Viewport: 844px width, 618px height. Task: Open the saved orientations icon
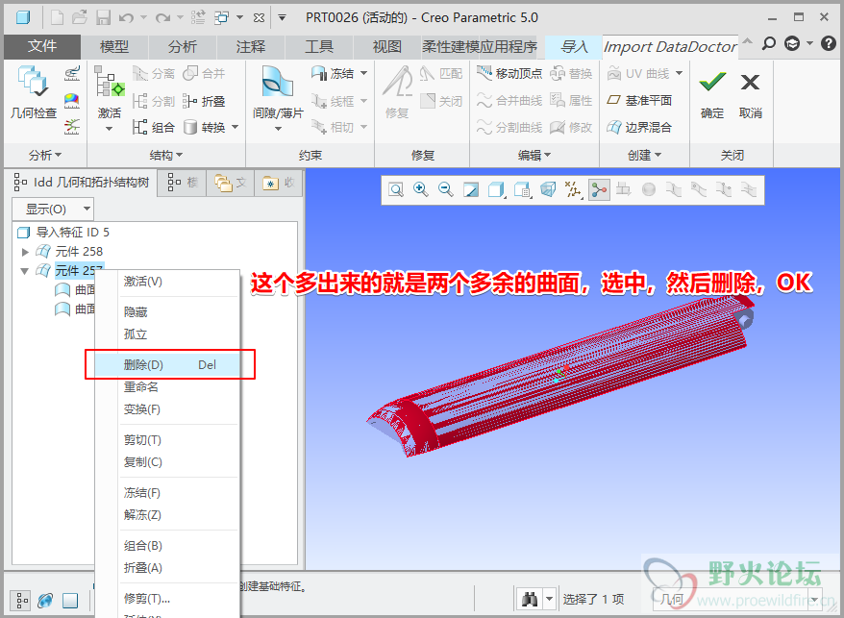click(x=522, y=189)
